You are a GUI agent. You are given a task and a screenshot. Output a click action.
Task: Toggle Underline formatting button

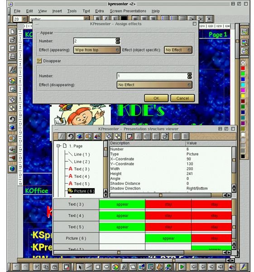(x=115, y=19)
